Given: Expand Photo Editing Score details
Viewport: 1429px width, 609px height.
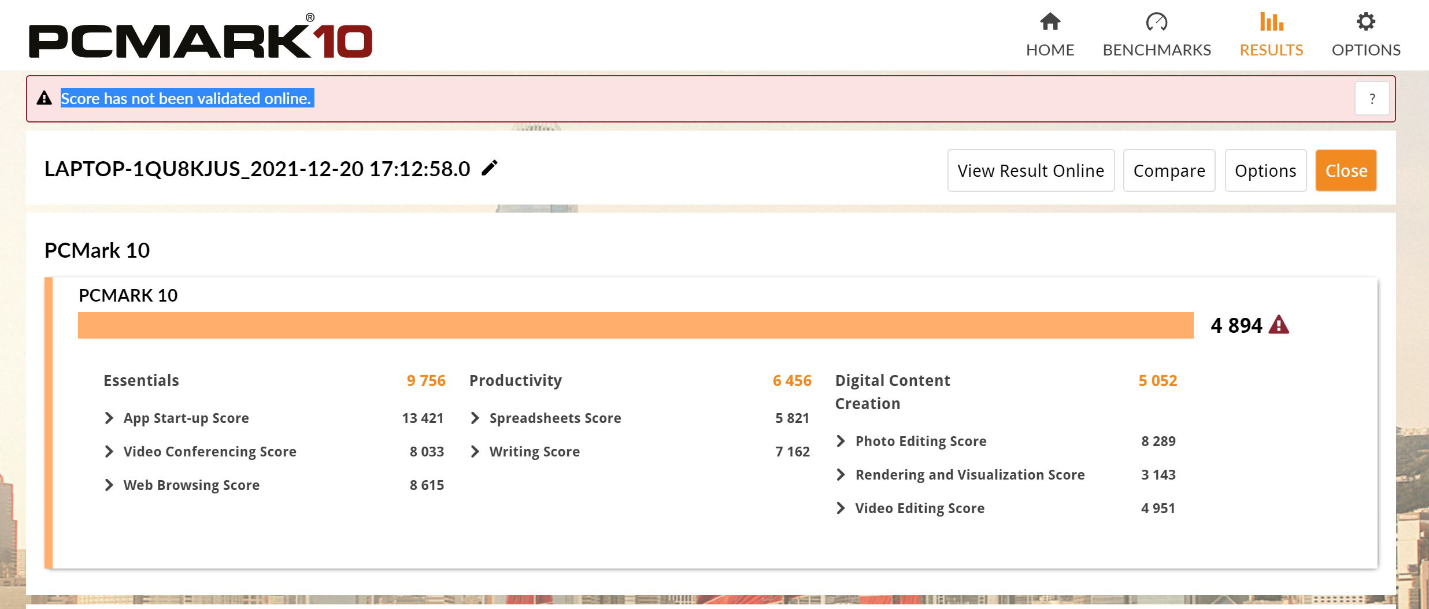Looking at the screenshot, I should (841, 441).
